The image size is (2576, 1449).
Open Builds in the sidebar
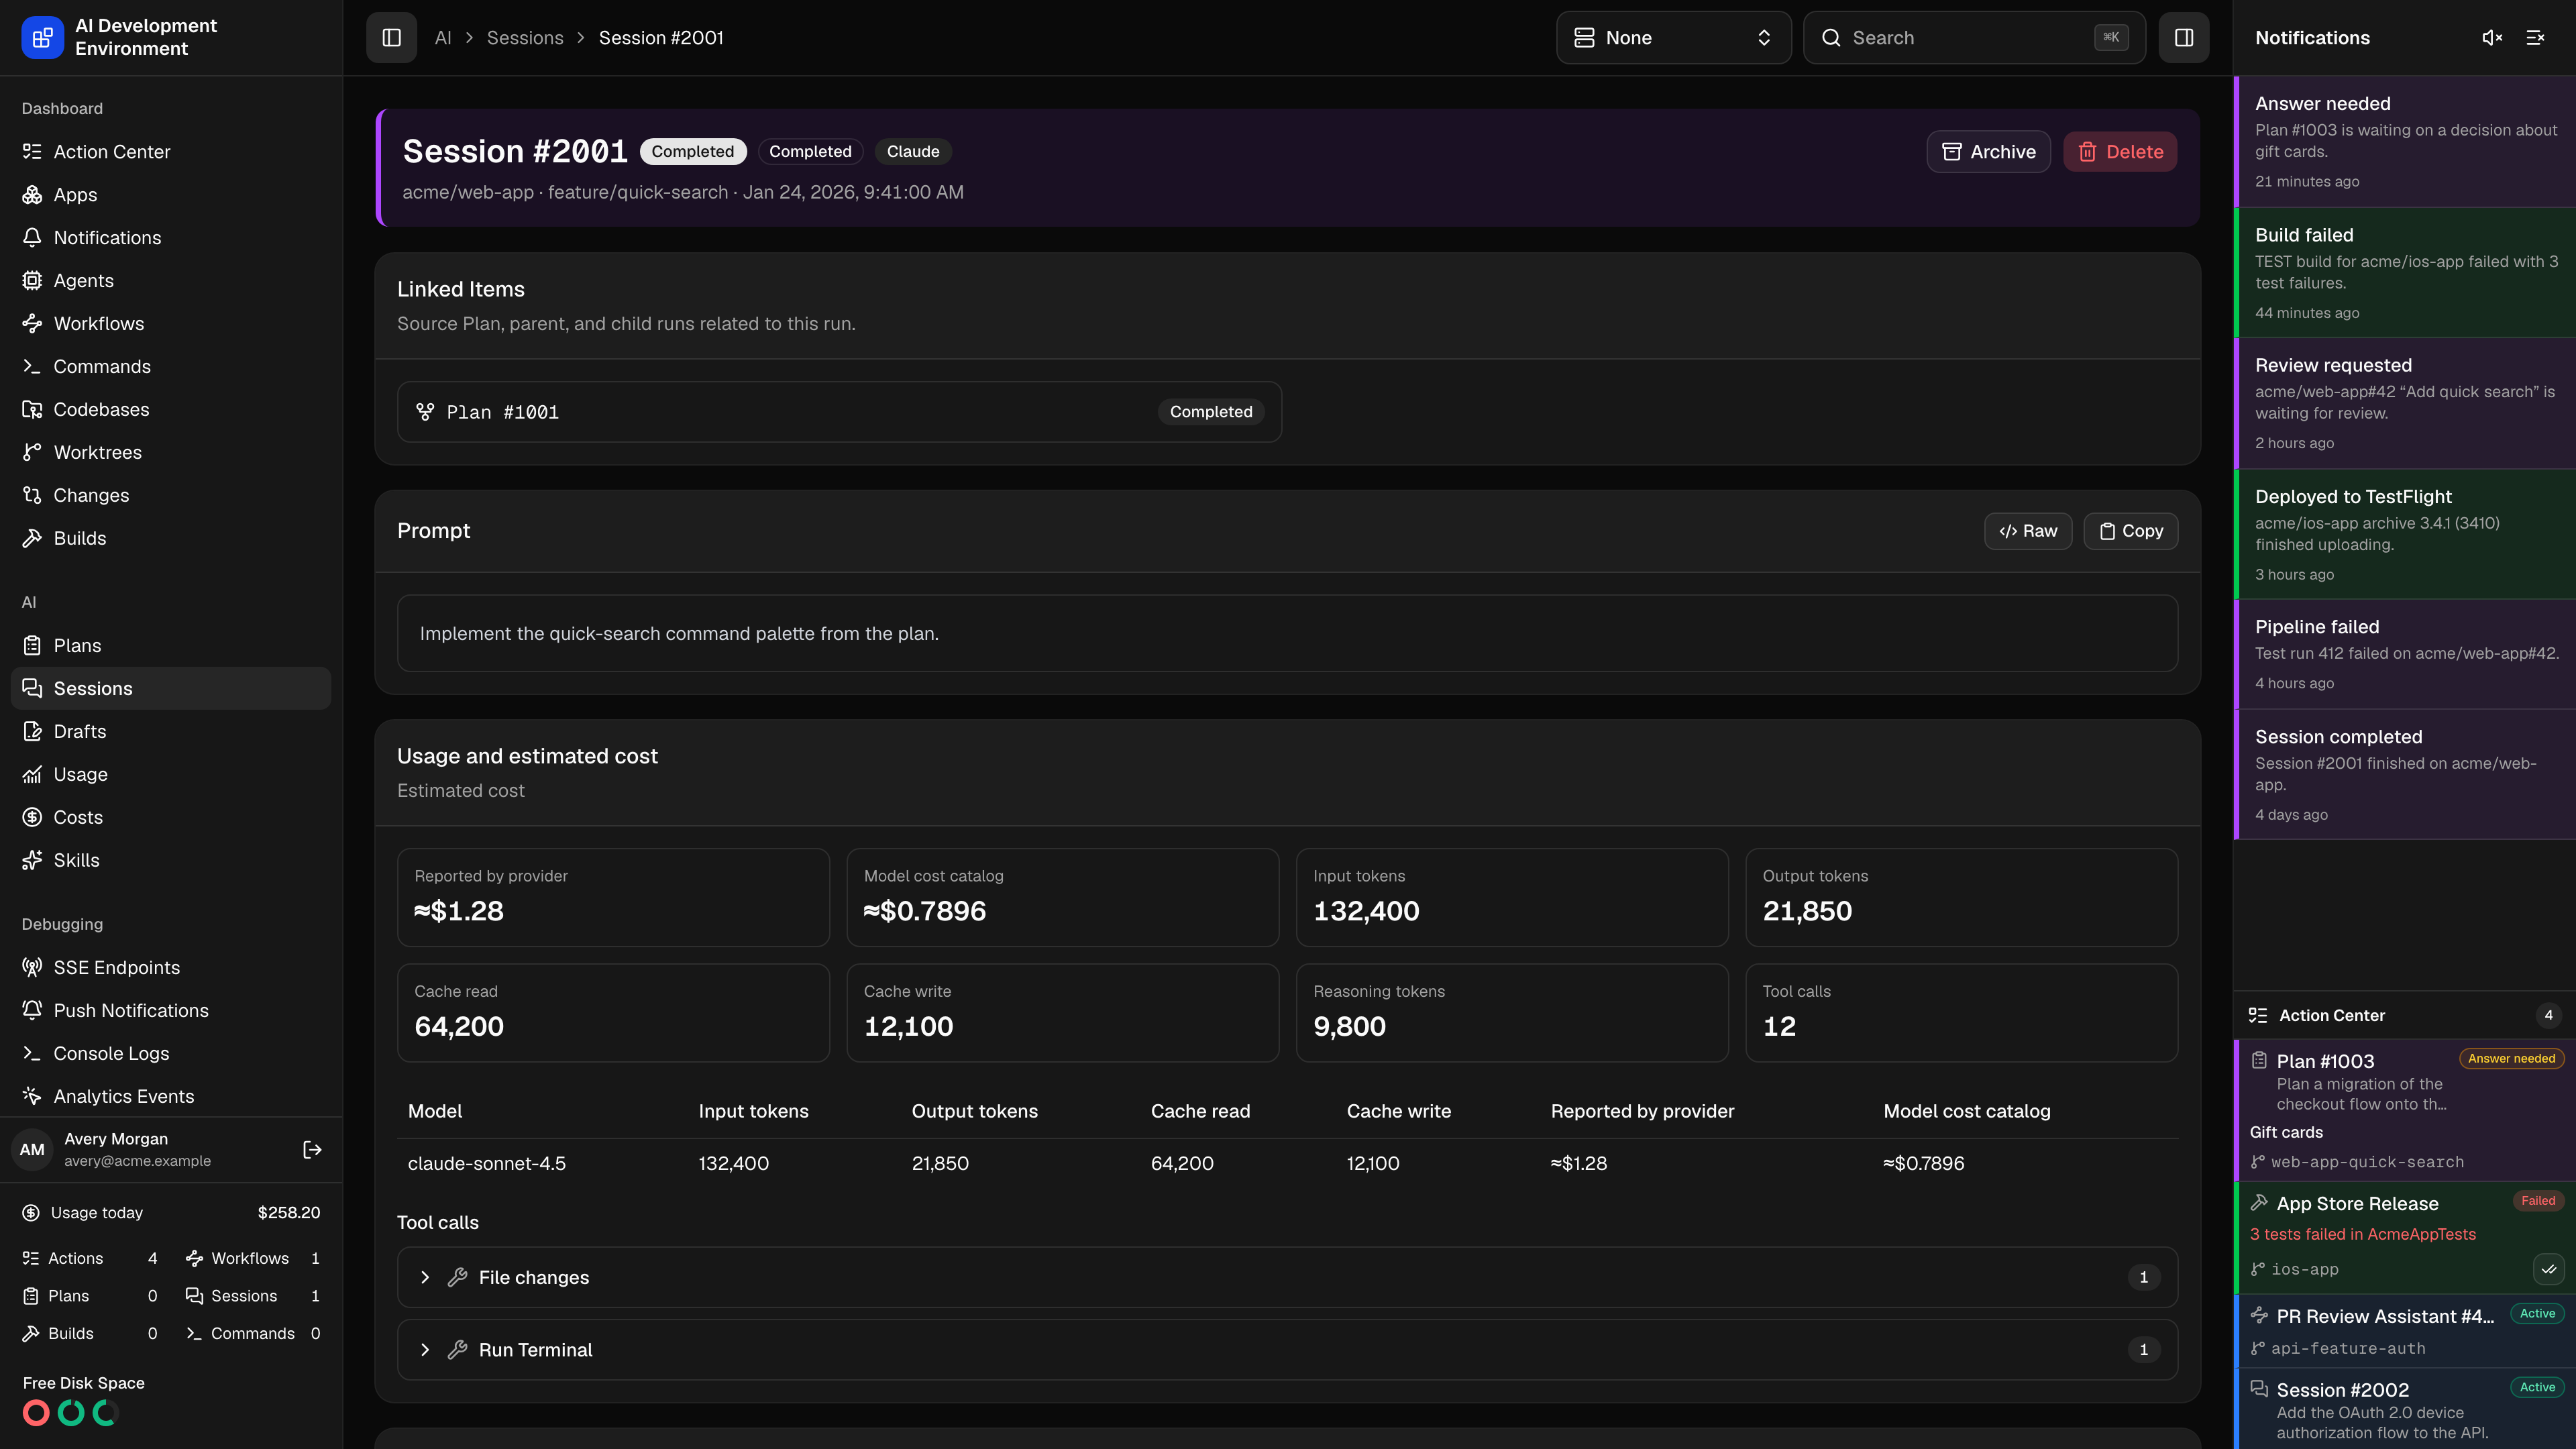pos(171,539)
